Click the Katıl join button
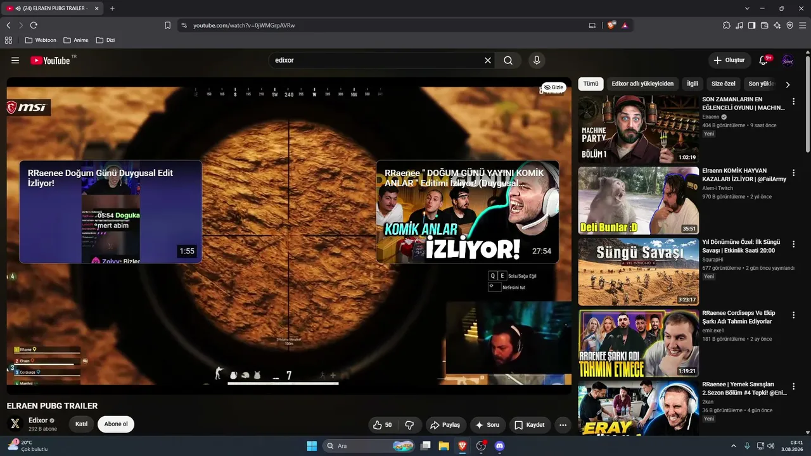 pyautogui.click(x=82, y=424)
